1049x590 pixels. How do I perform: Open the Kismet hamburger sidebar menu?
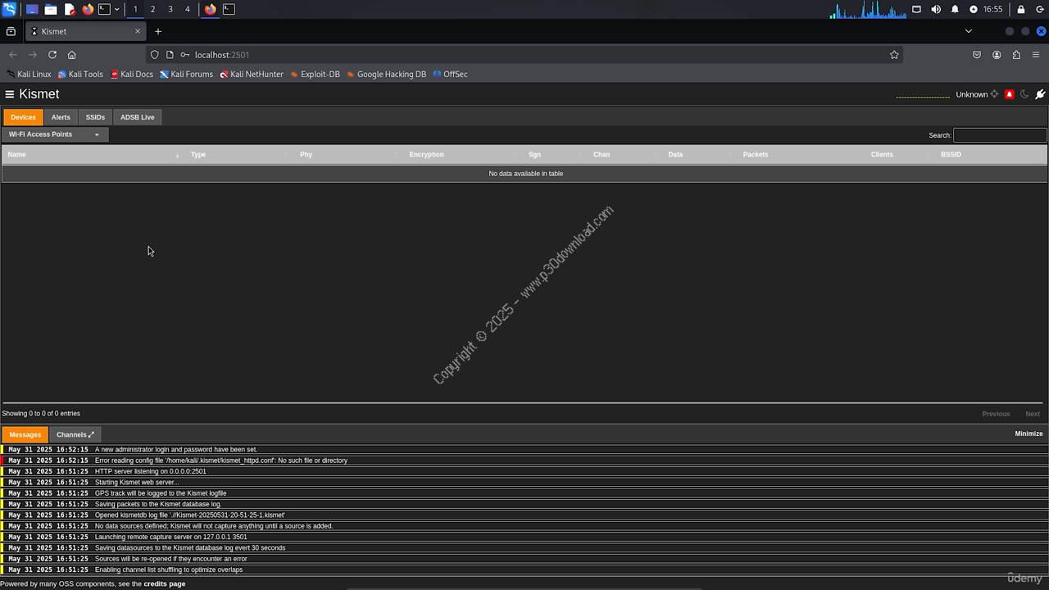click(x=10, y=94)
